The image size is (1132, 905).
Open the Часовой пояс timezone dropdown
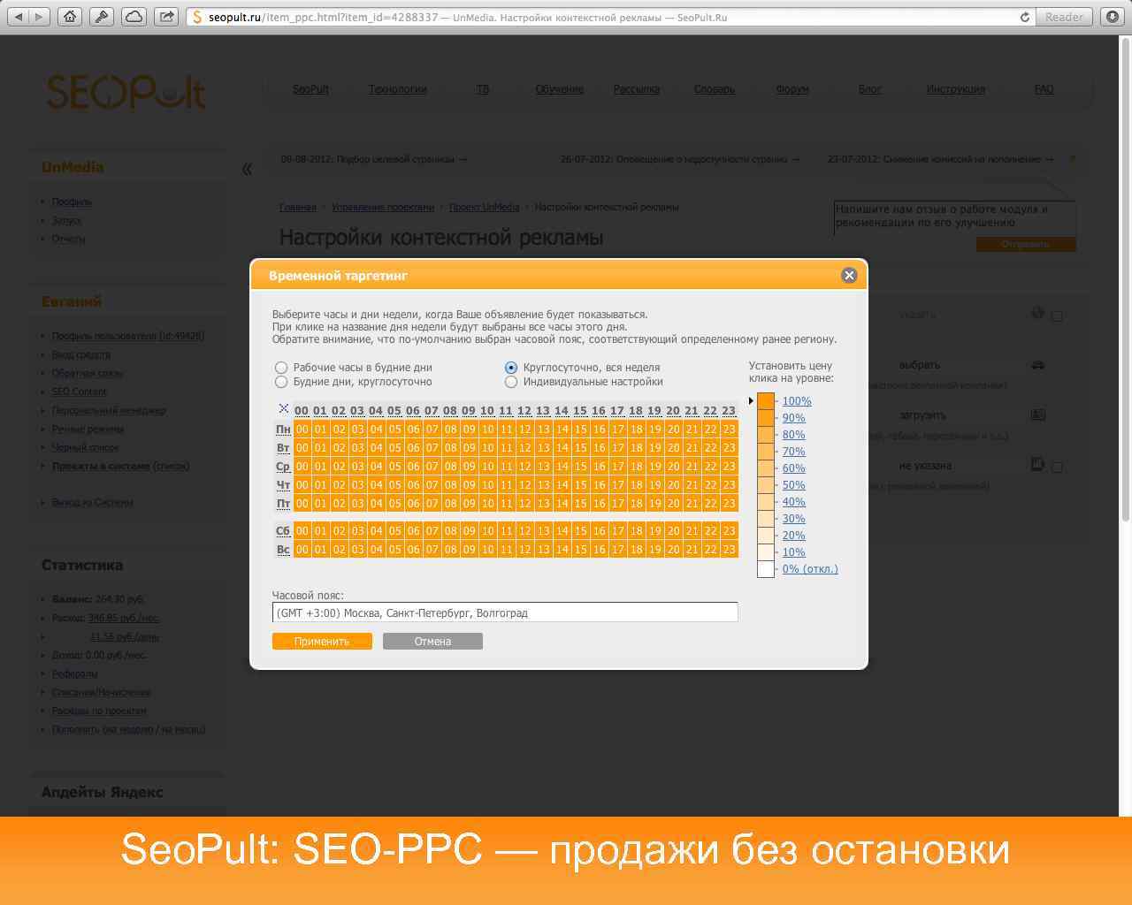[x=505, y=612]
